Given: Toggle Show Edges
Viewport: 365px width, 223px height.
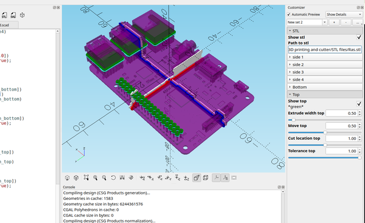Looking at the screenshot, I should [234, 178].
